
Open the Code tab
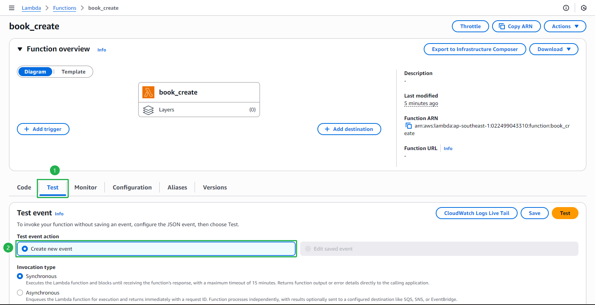tap(24, 187)
